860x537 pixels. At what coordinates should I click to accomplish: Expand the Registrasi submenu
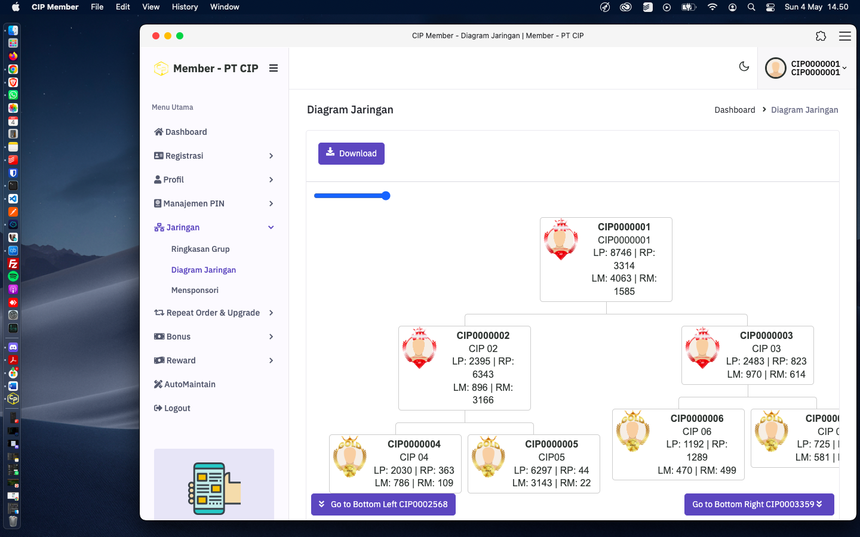point(271,156)
